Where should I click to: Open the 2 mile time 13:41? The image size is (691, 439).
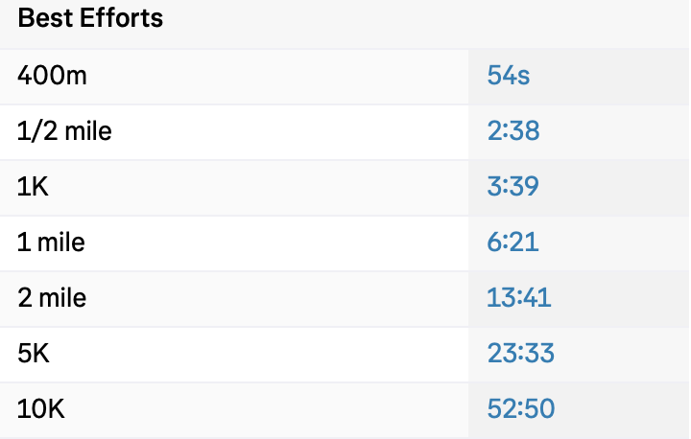[519, 298]
